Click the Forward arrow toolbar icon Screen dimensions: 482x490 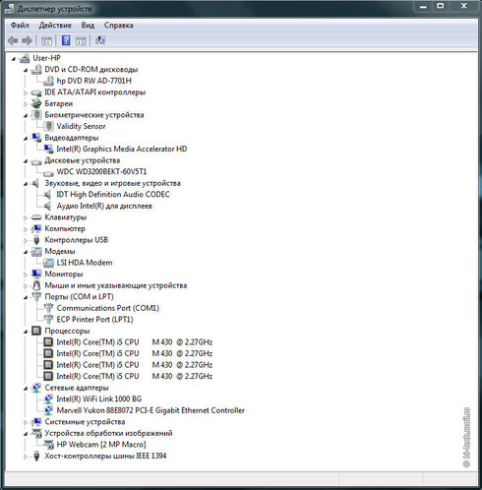pos(27,40)
